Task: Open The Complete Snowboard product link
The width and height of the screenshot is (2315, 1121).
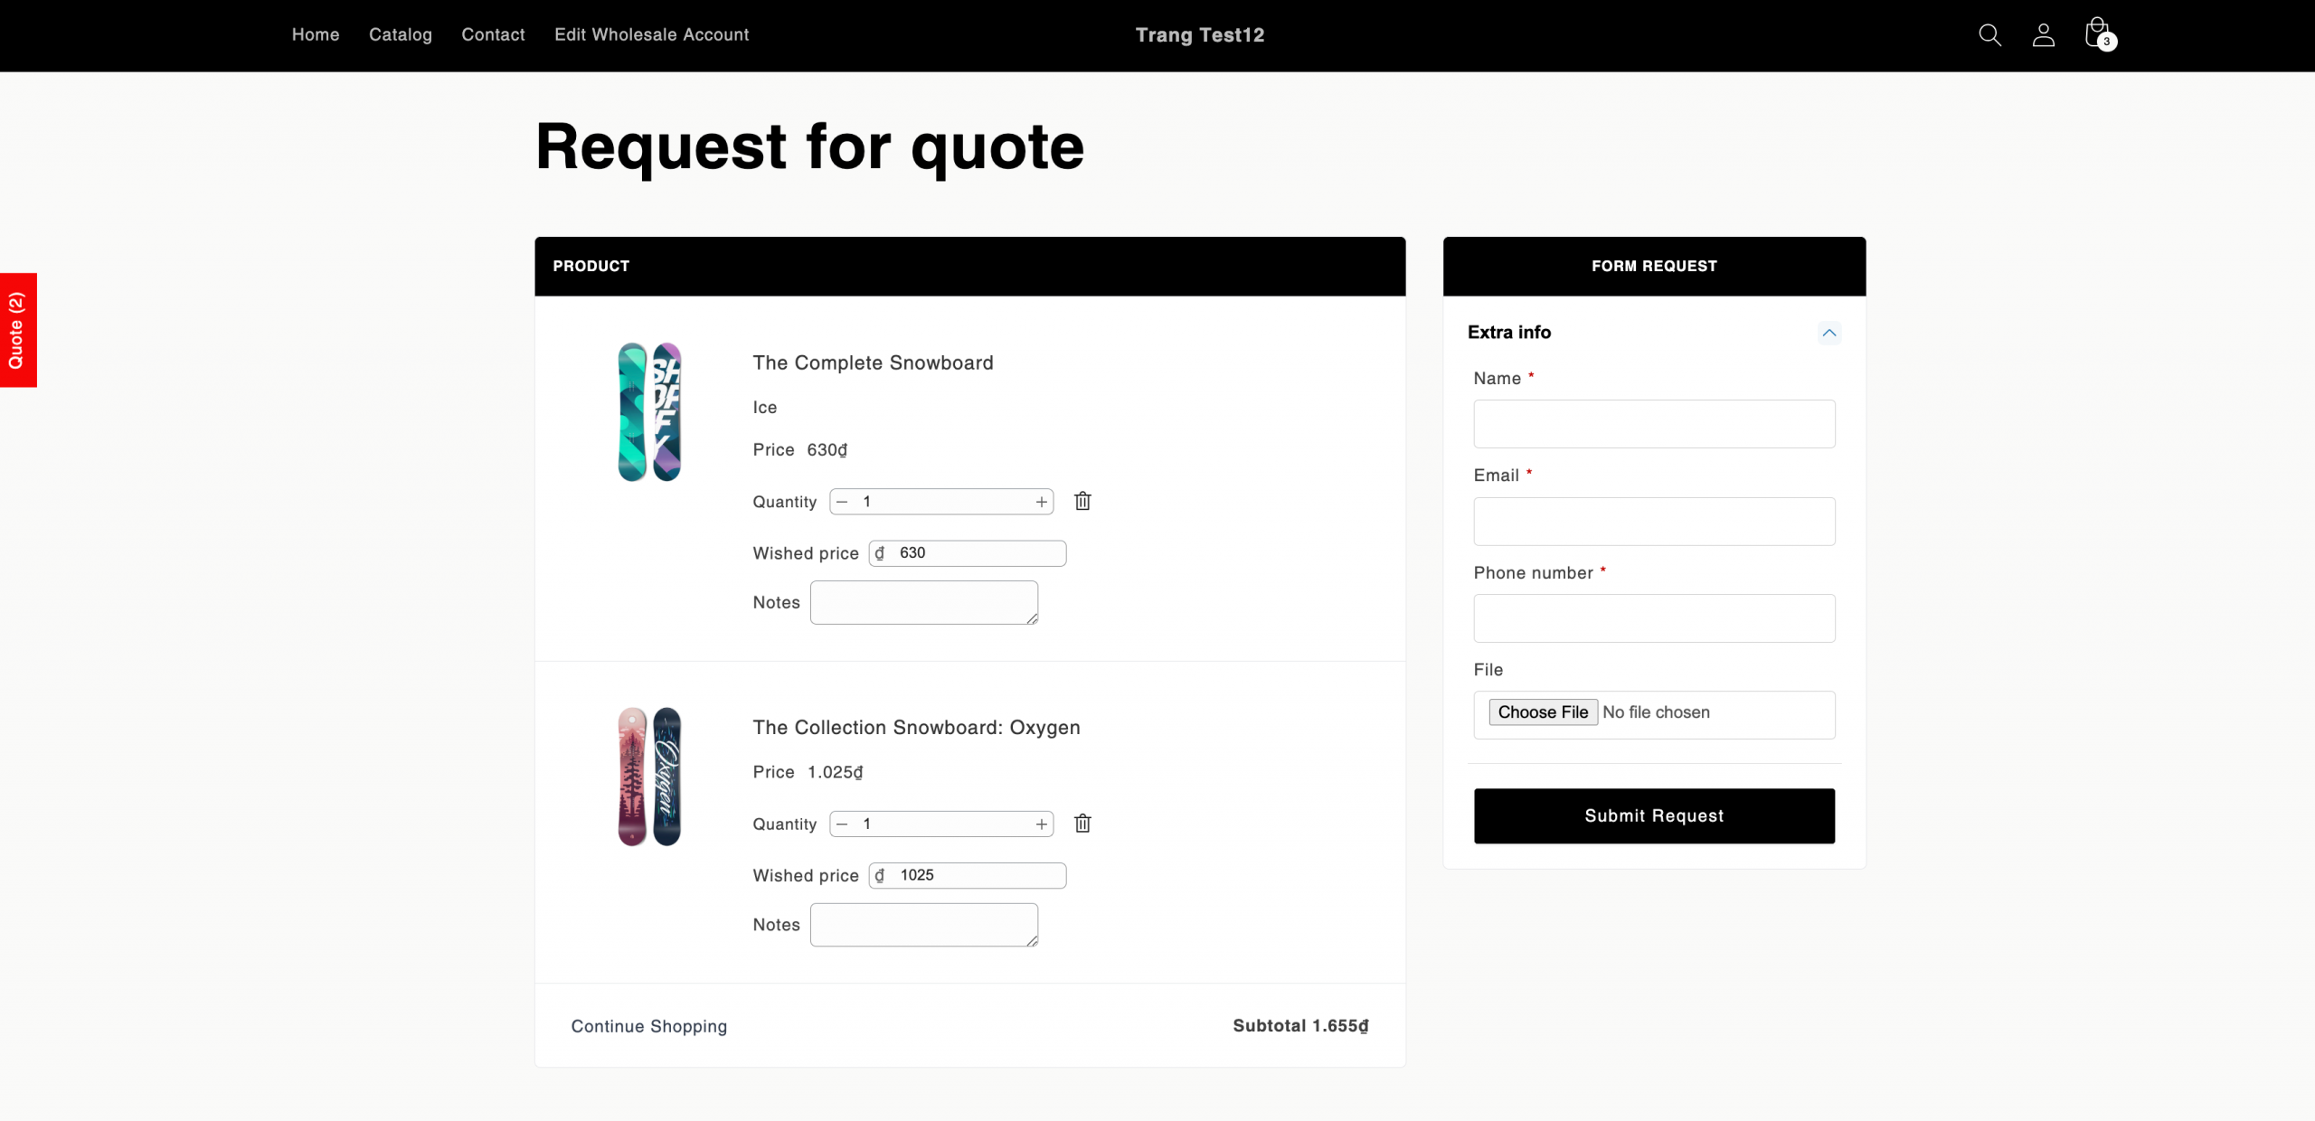Action: (x=873, y=363)
